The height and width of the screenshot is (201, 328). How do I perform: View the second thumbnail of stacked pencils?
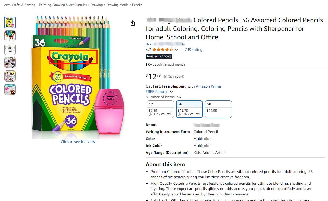coord(10,36)
